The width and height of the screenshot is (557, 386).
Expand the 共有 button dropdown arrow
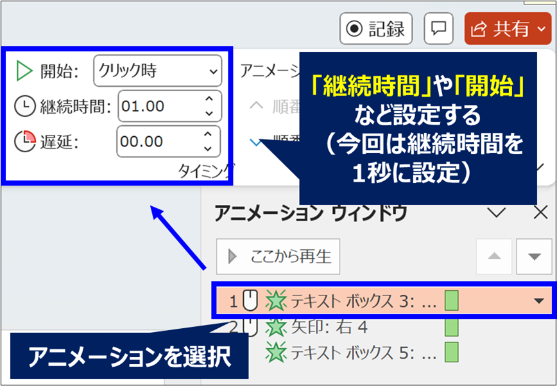(x=542, y=28)
